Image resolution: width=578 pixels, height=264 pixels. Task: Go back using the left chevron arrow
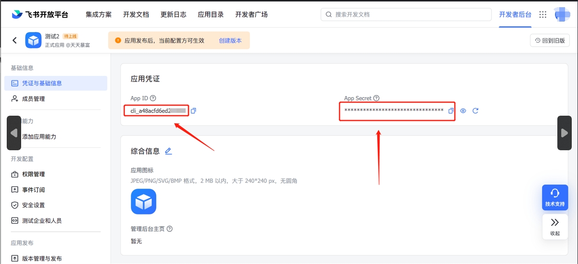click(14, 40)
